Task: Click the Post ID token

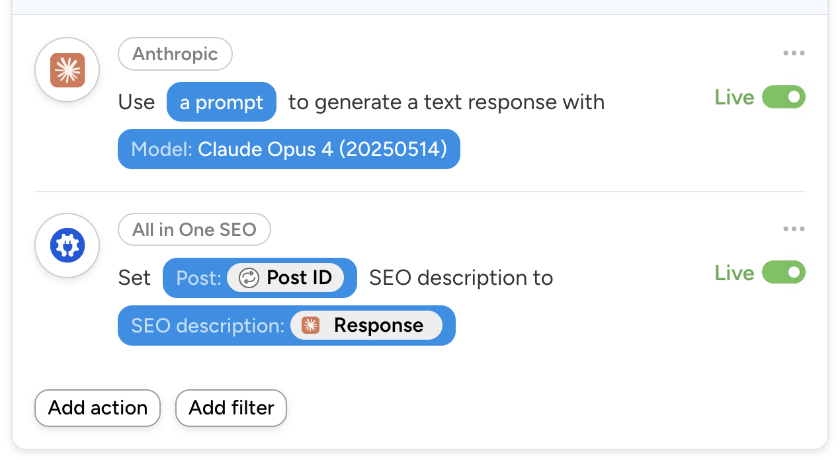Action: click(x=298, y=278)
